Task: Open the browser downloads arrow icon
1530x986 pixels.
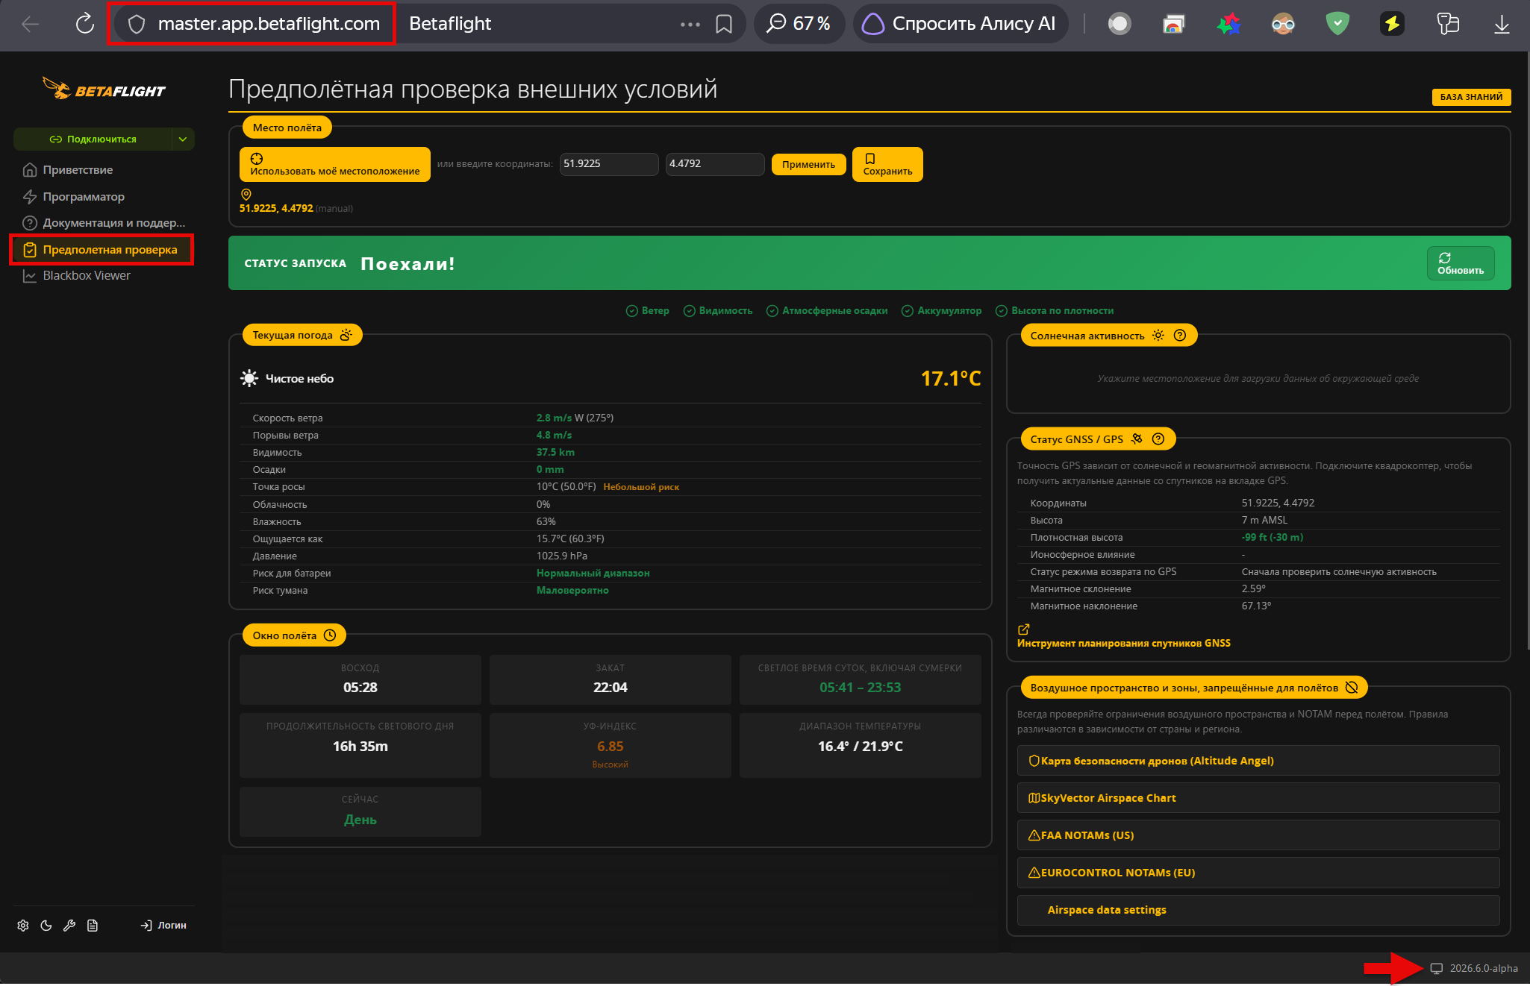Action: click(x=1502, y=24)
